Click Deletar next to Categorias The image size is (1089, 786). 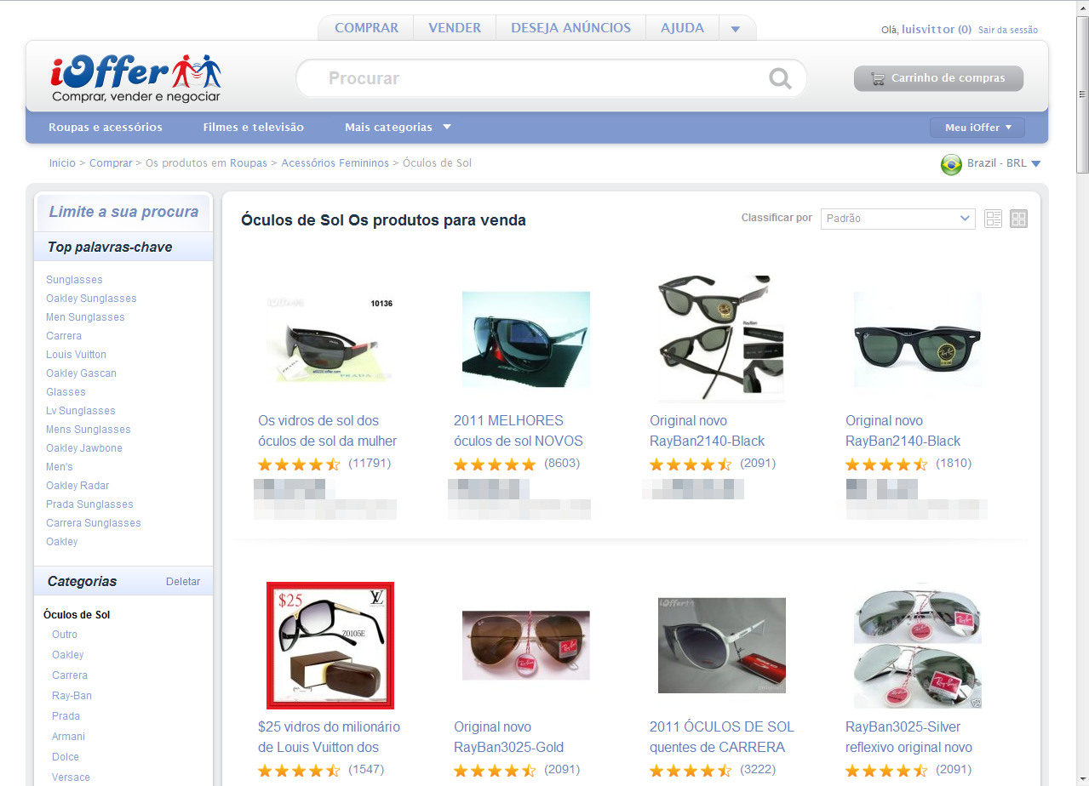coord(183,581)
